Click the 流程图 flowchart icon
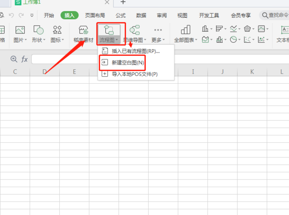Viewport: 289px width, 215px height. [109, 30]
